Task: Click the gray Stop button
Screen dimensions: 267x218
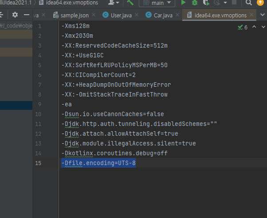Action: coord(234,2)
